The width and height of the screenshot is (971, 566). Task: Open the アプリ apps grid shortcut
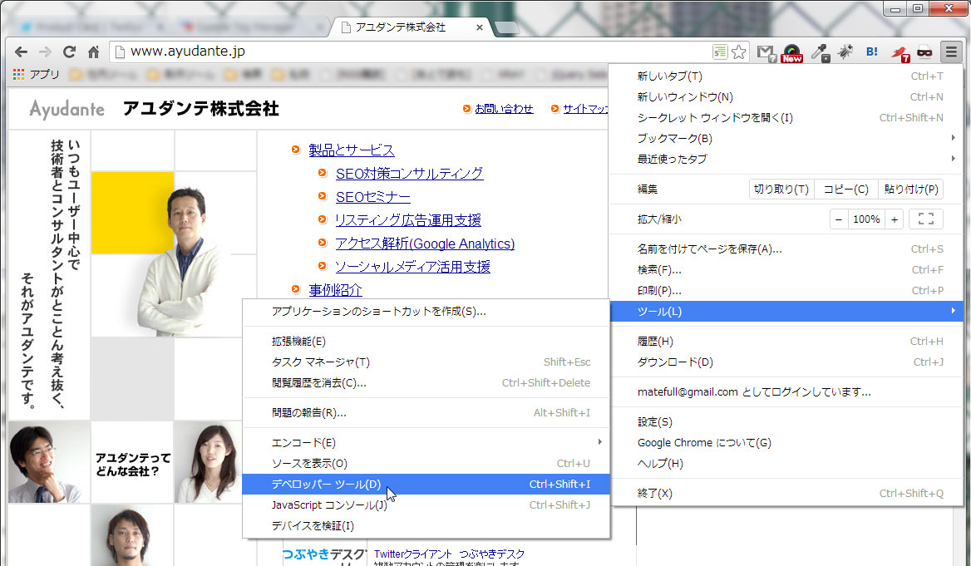coord(36,74)
